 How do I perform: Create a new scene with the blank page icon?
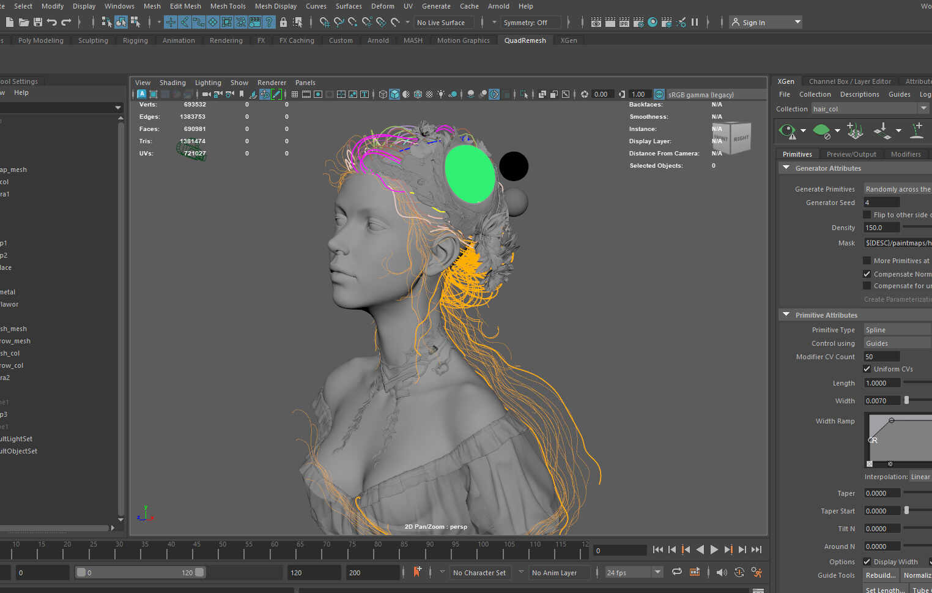9,22
